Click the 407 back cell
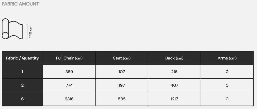 174,85
